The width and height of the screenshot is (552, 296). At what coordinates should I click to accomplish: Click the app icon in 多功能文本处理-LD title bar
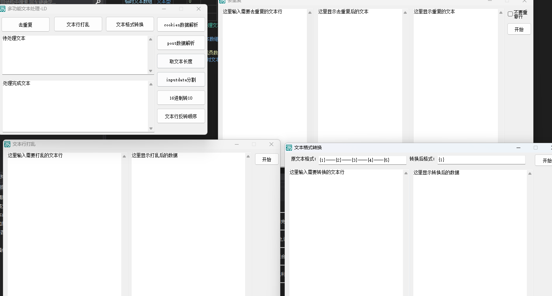point(3,9)
